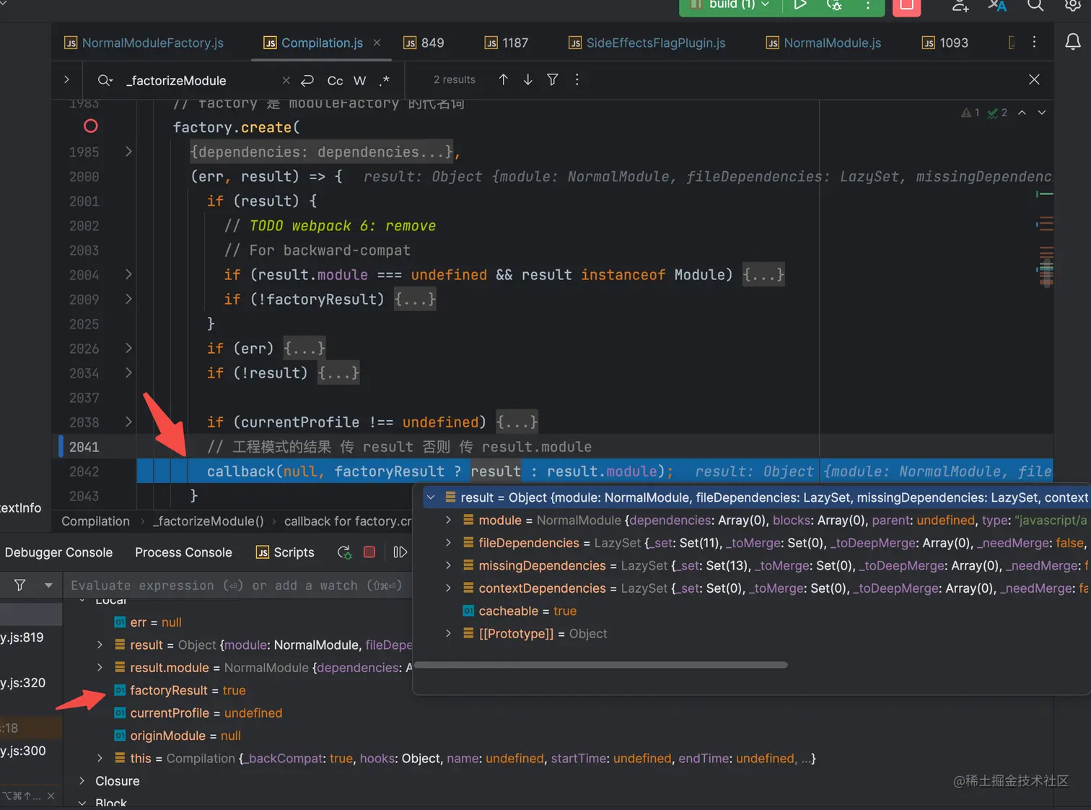Open the more run actions menu beside Debug
Image resolution: width=1091 pixels, height=810 pixels.
click(x=868, y=5)
